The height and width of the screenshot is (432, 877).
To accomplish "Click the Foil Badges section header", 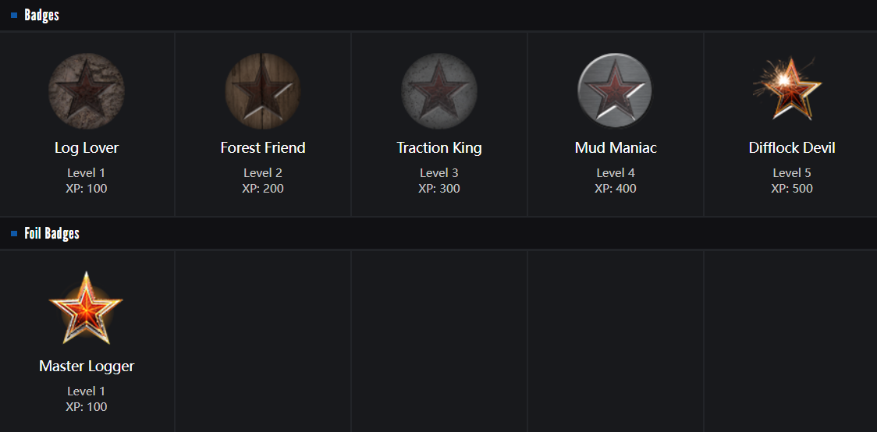I will pyautogui.click(x=51, y=233).
